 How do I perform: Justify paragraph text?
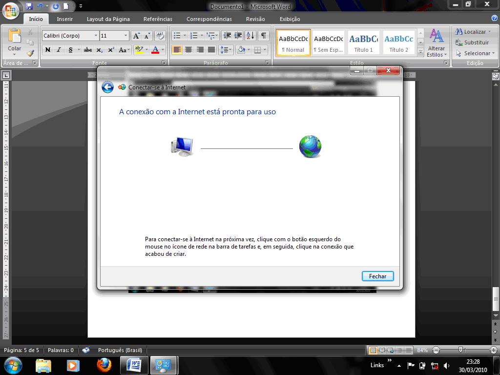tap(211, 50)
